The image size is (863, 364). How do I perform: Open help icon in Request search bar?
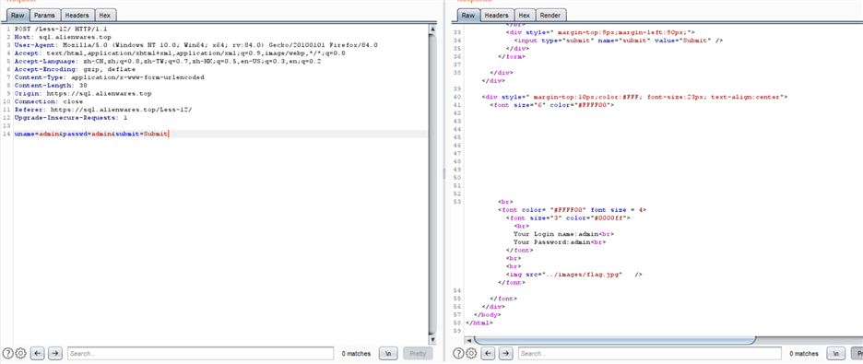coord(7,354)
